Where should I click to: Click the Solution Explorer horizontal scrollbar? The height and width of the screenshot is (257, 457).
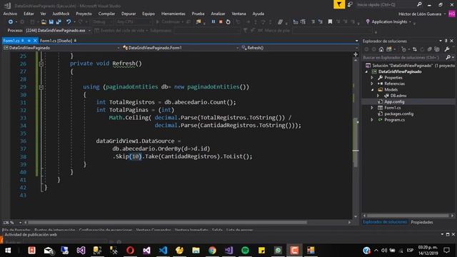[x=408, y=216]
